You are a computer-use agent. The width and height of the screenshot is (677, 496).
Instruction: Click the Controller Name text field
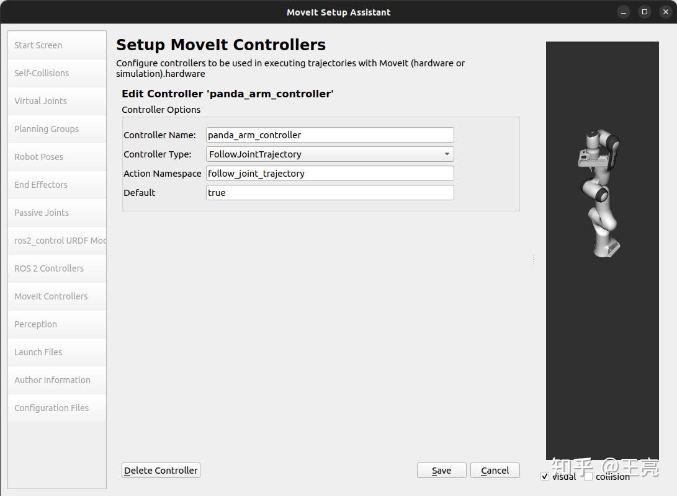tap(330, 135)
